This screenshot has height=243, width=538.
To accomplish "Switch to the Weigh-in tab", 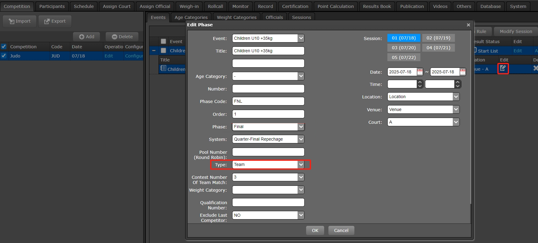I will point(189,6).
